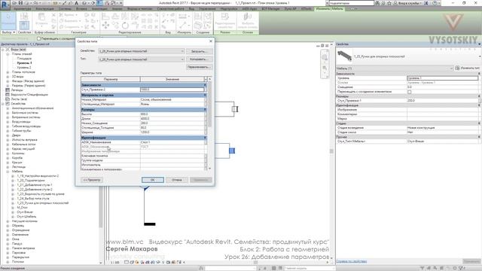
Task: Click the family preview thumbnail in Properties palette
Action: pos(344,56)
